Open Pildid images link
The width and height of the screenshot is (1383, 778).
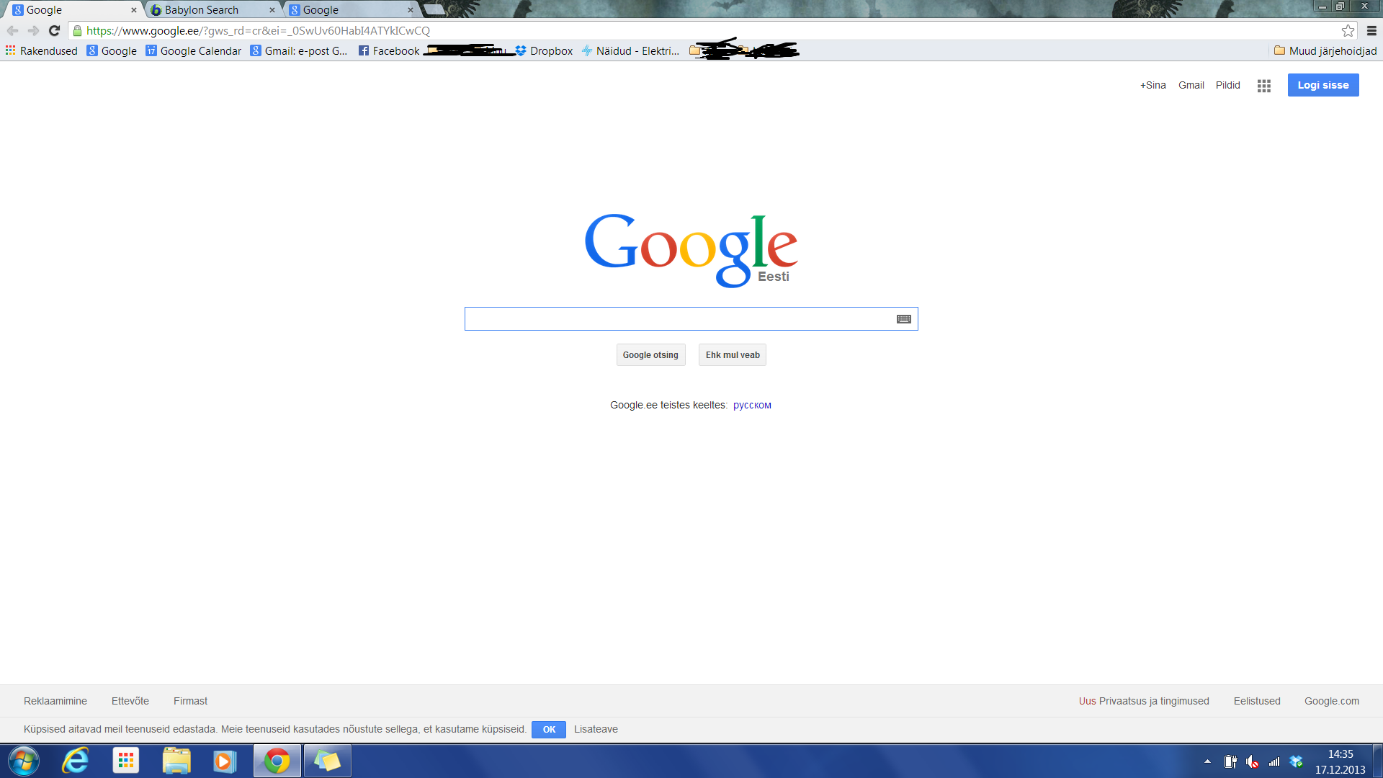tap(1228, 85)
